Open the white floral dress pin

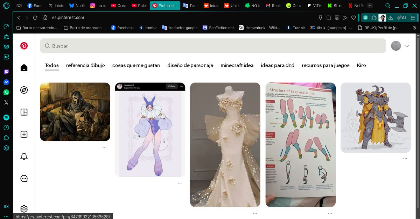point(225,145)
